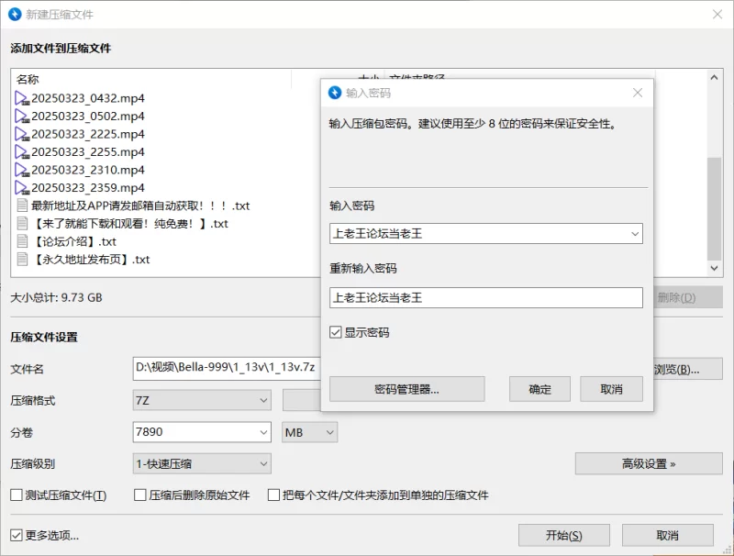Enable 压缩后删除原始文件 checkbox
Viewport: 734px width, 556px height.
point(140,495)
